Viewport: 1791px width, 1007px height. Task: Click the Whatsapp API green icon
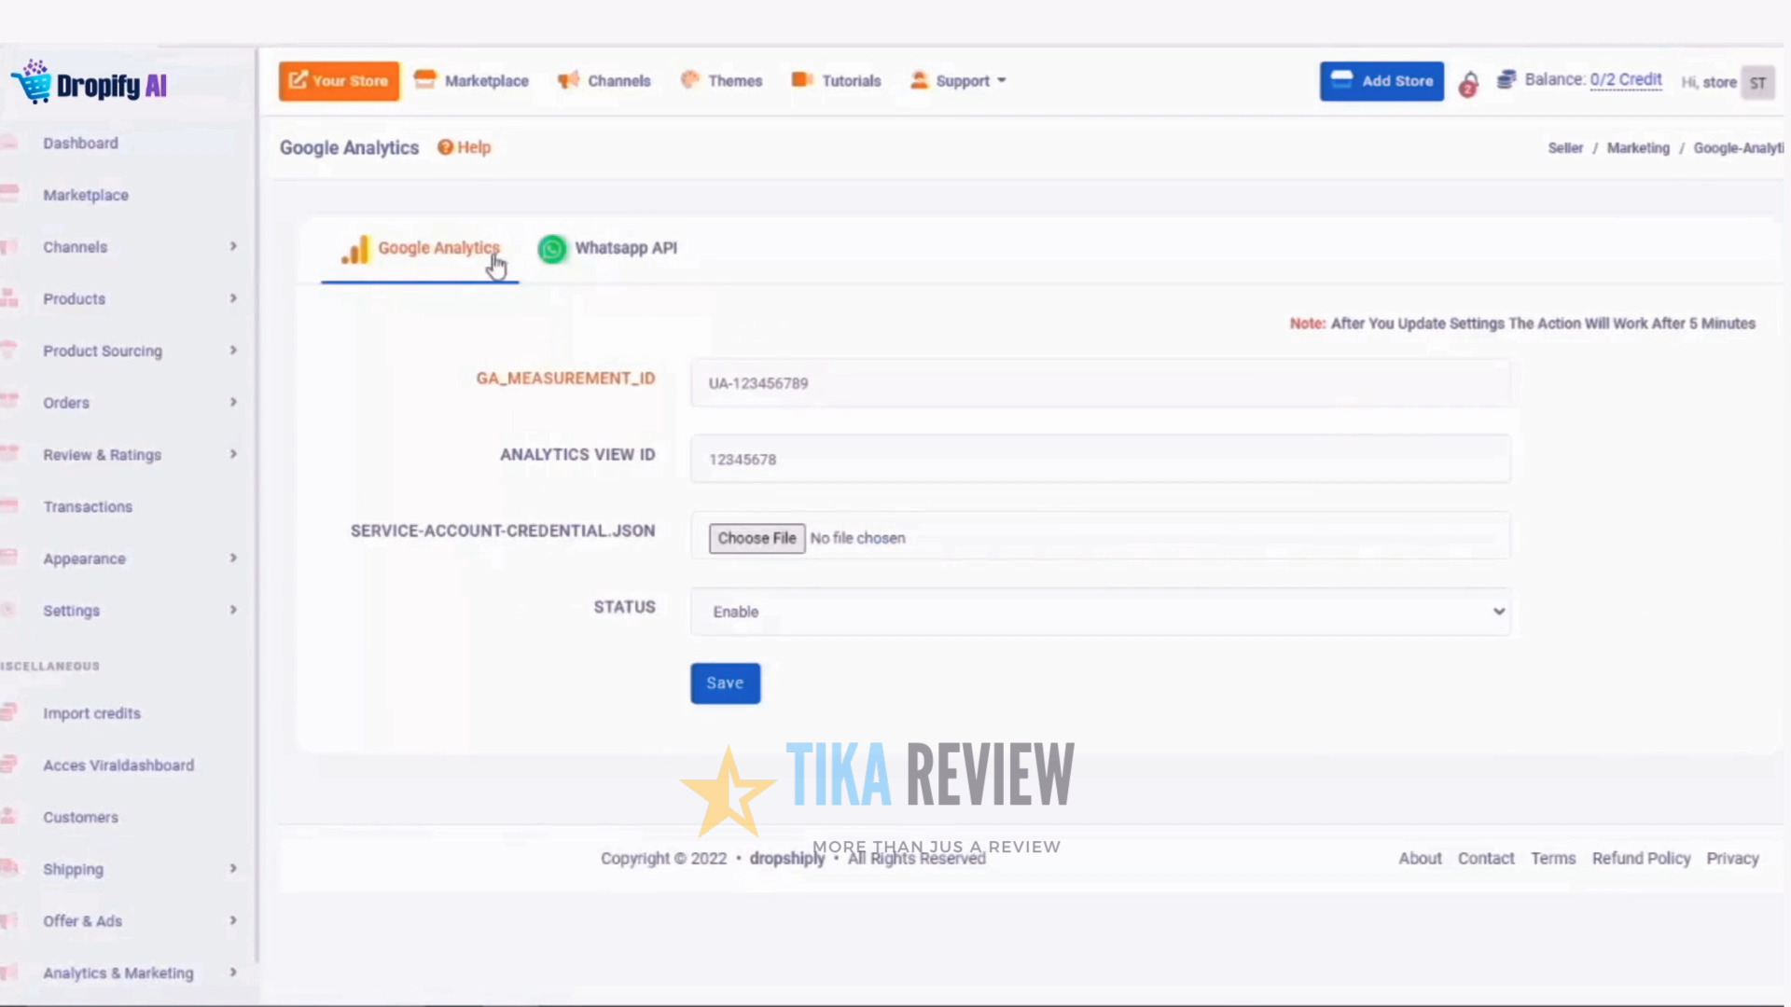[551, 248]
